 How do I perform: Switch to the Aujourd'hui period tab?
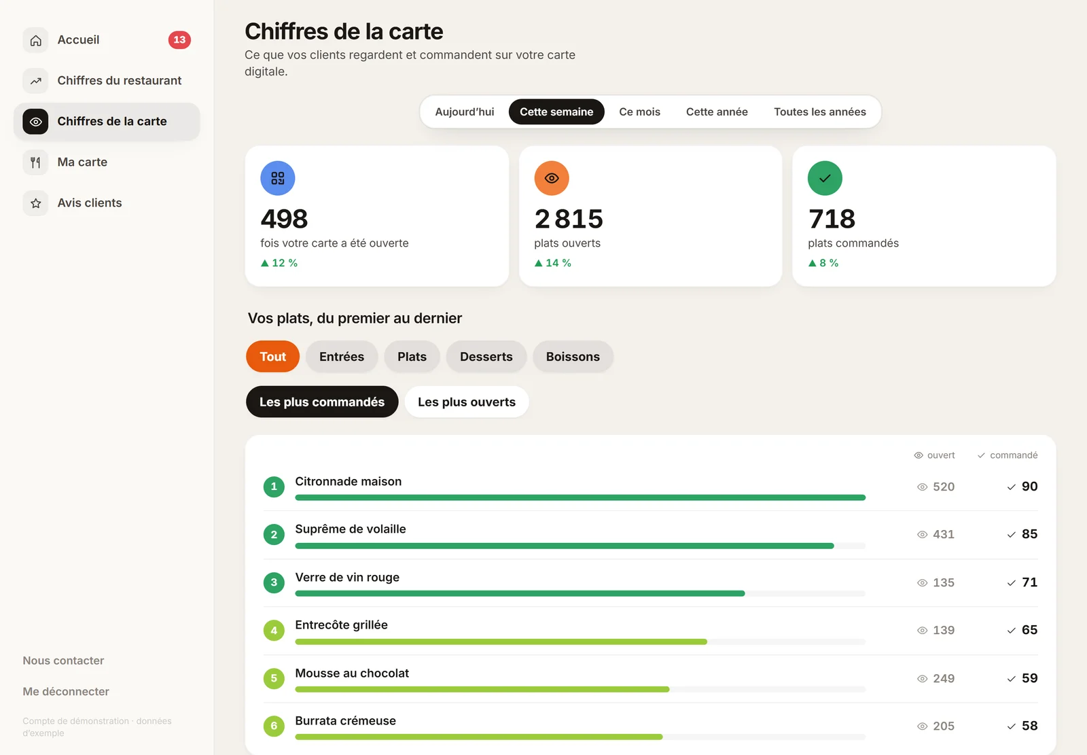point(465,112)
